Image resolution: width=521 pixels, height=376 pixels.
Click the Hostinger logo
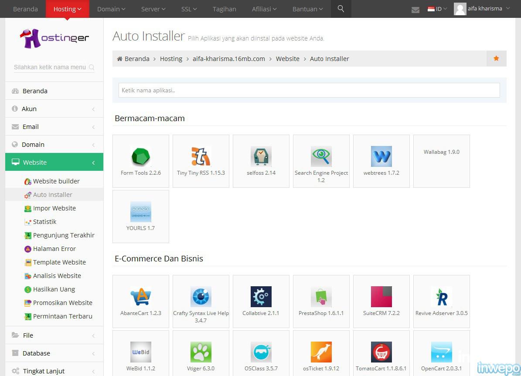click(54, 38)
